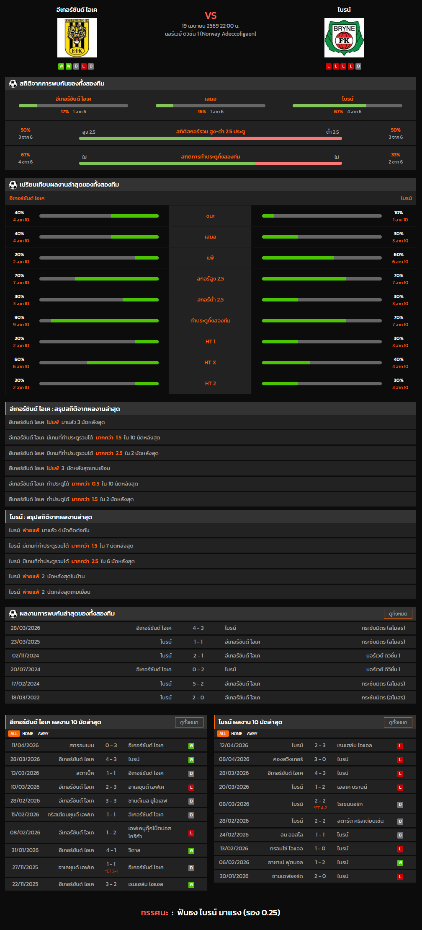Click soccer ball icon beside สถิติจากการพบกันของทั้งสองทีม

[x=13, y=84]
